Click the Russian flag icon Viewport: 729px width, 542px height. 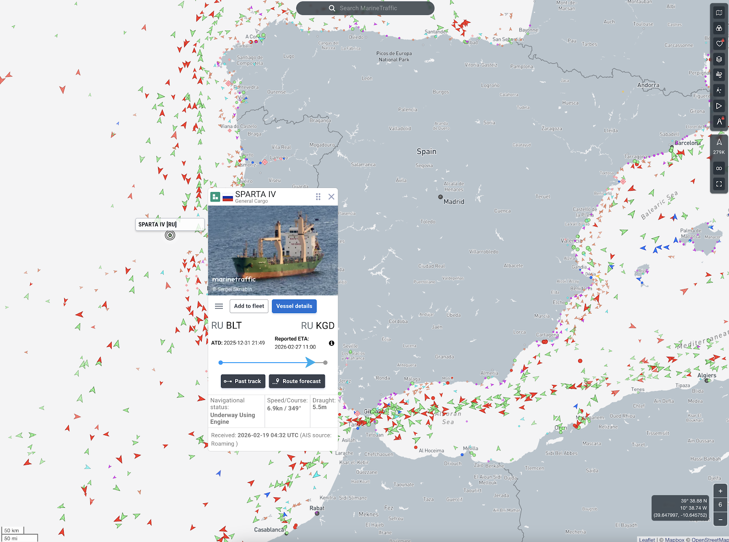pyautogui.click(x=228, y=198)
